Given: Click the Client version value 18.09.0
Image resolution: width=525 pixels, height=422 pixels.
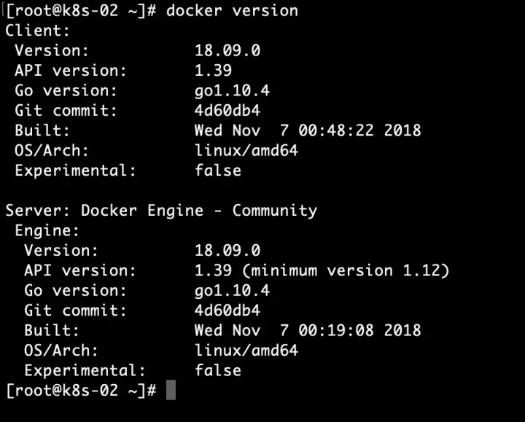Looking at the screenshot, I should tap(227, 51).
